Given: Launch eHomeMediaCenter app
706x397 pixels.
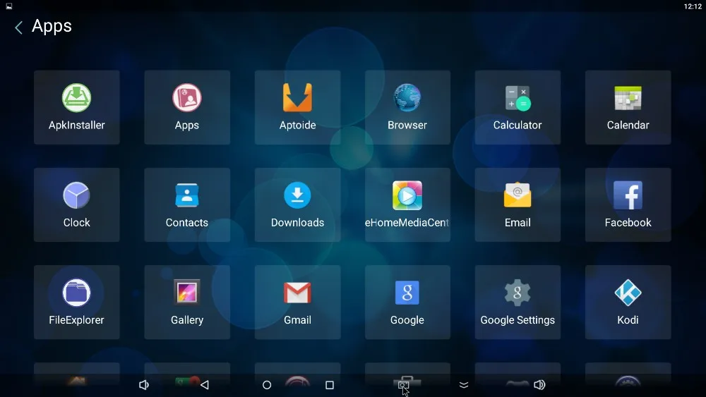Looking at the screenshot, I should (x=407, y=204).
